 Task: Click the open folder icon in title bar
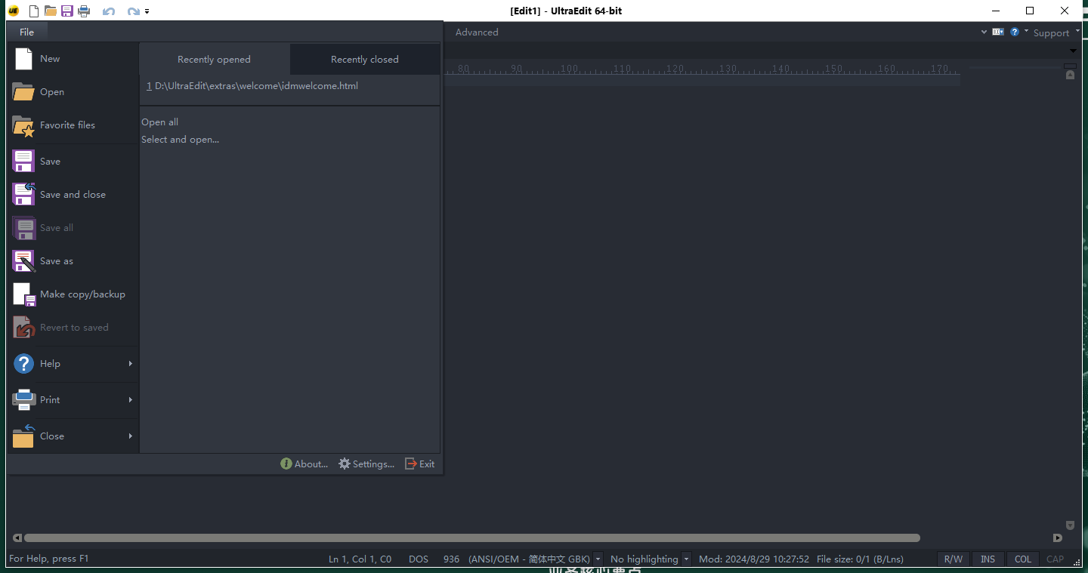click(51, 11)
